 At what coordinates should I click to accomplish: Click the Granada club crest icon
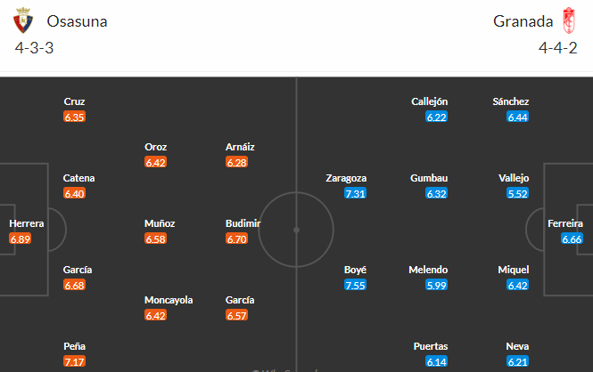tap(568, 20)
